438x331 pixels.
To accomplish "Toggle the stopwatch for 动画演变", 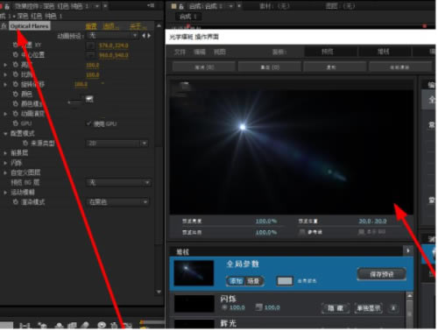I will pos(16,114).
